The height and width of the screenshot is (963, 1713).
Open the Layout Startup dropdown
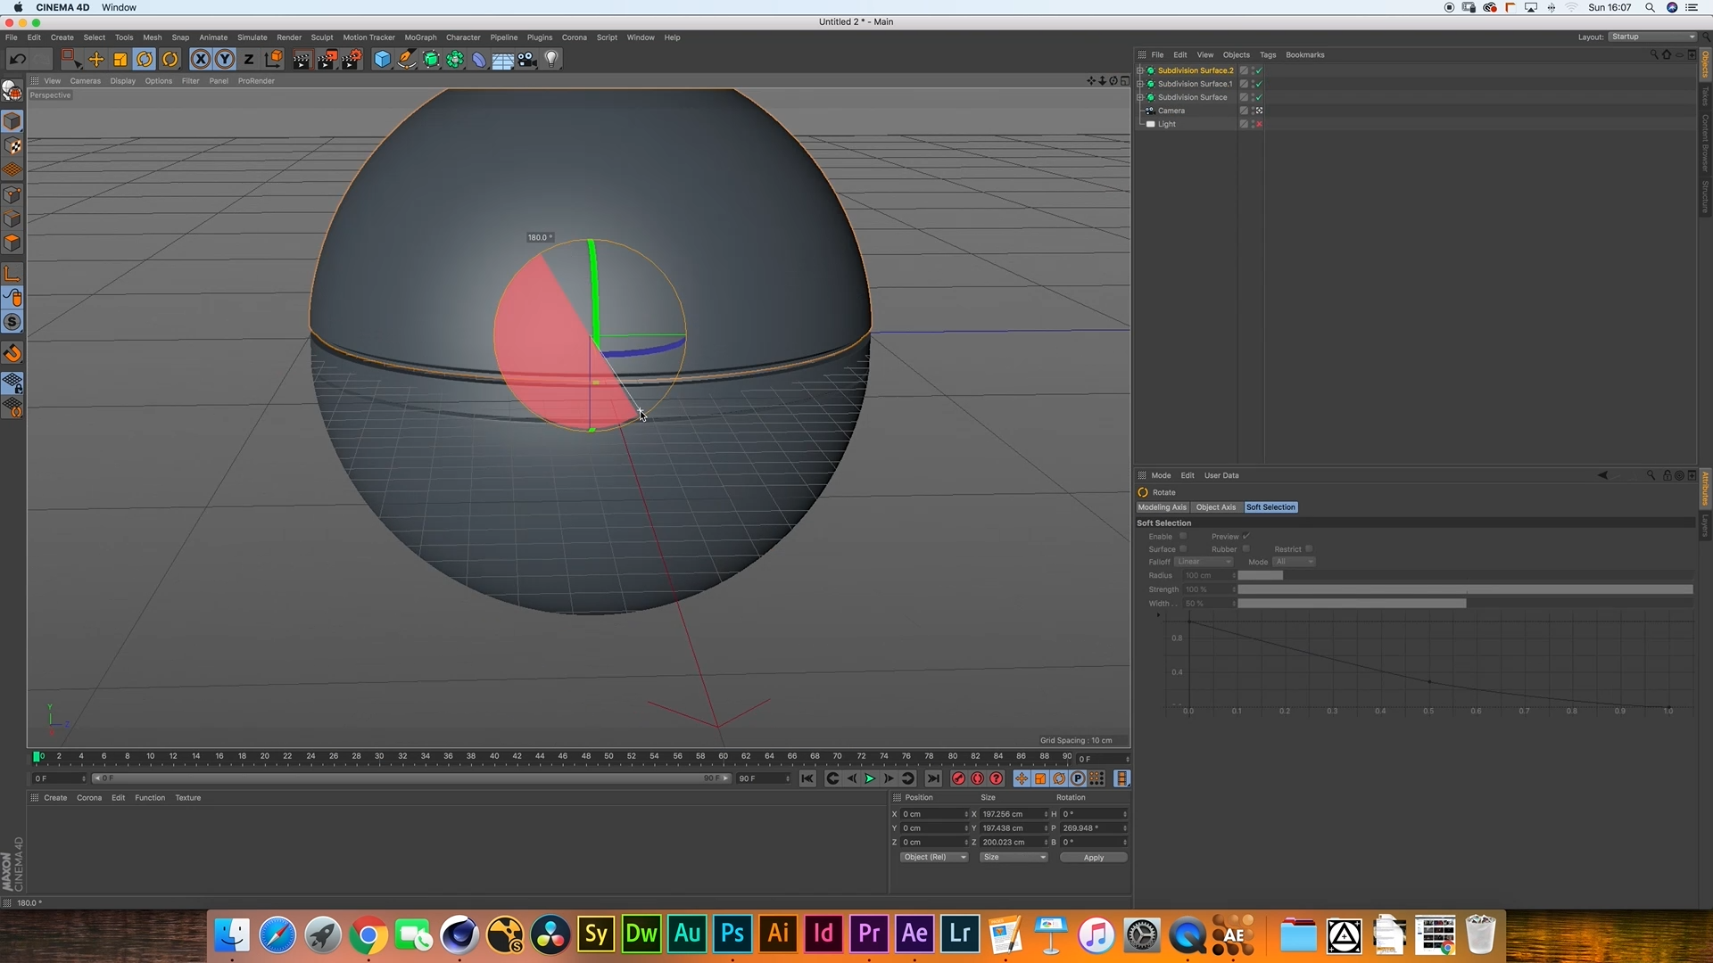coord(1652,37)
